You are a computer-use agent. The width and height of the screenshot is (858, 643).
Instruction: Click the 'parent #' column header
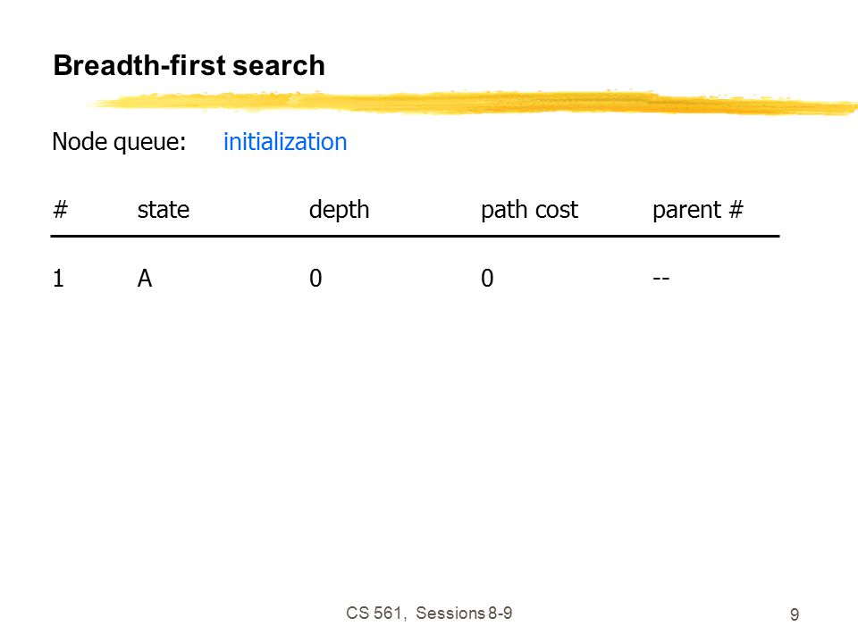coord(698,211)
